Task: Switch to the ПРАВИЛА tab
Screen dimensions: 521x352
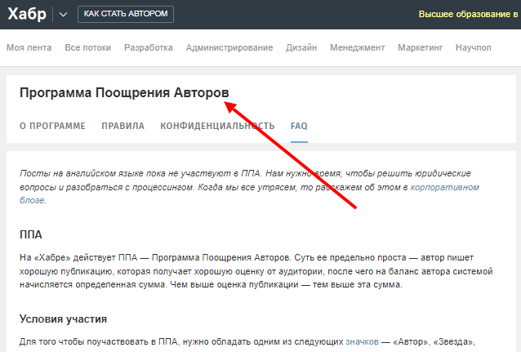Action: (123, 127)
